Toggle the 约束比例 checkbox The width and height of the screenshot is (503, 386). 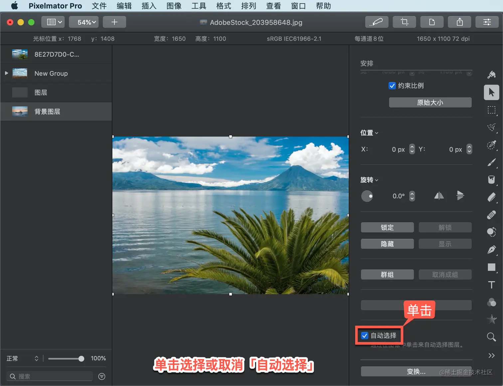pos(392,86)
